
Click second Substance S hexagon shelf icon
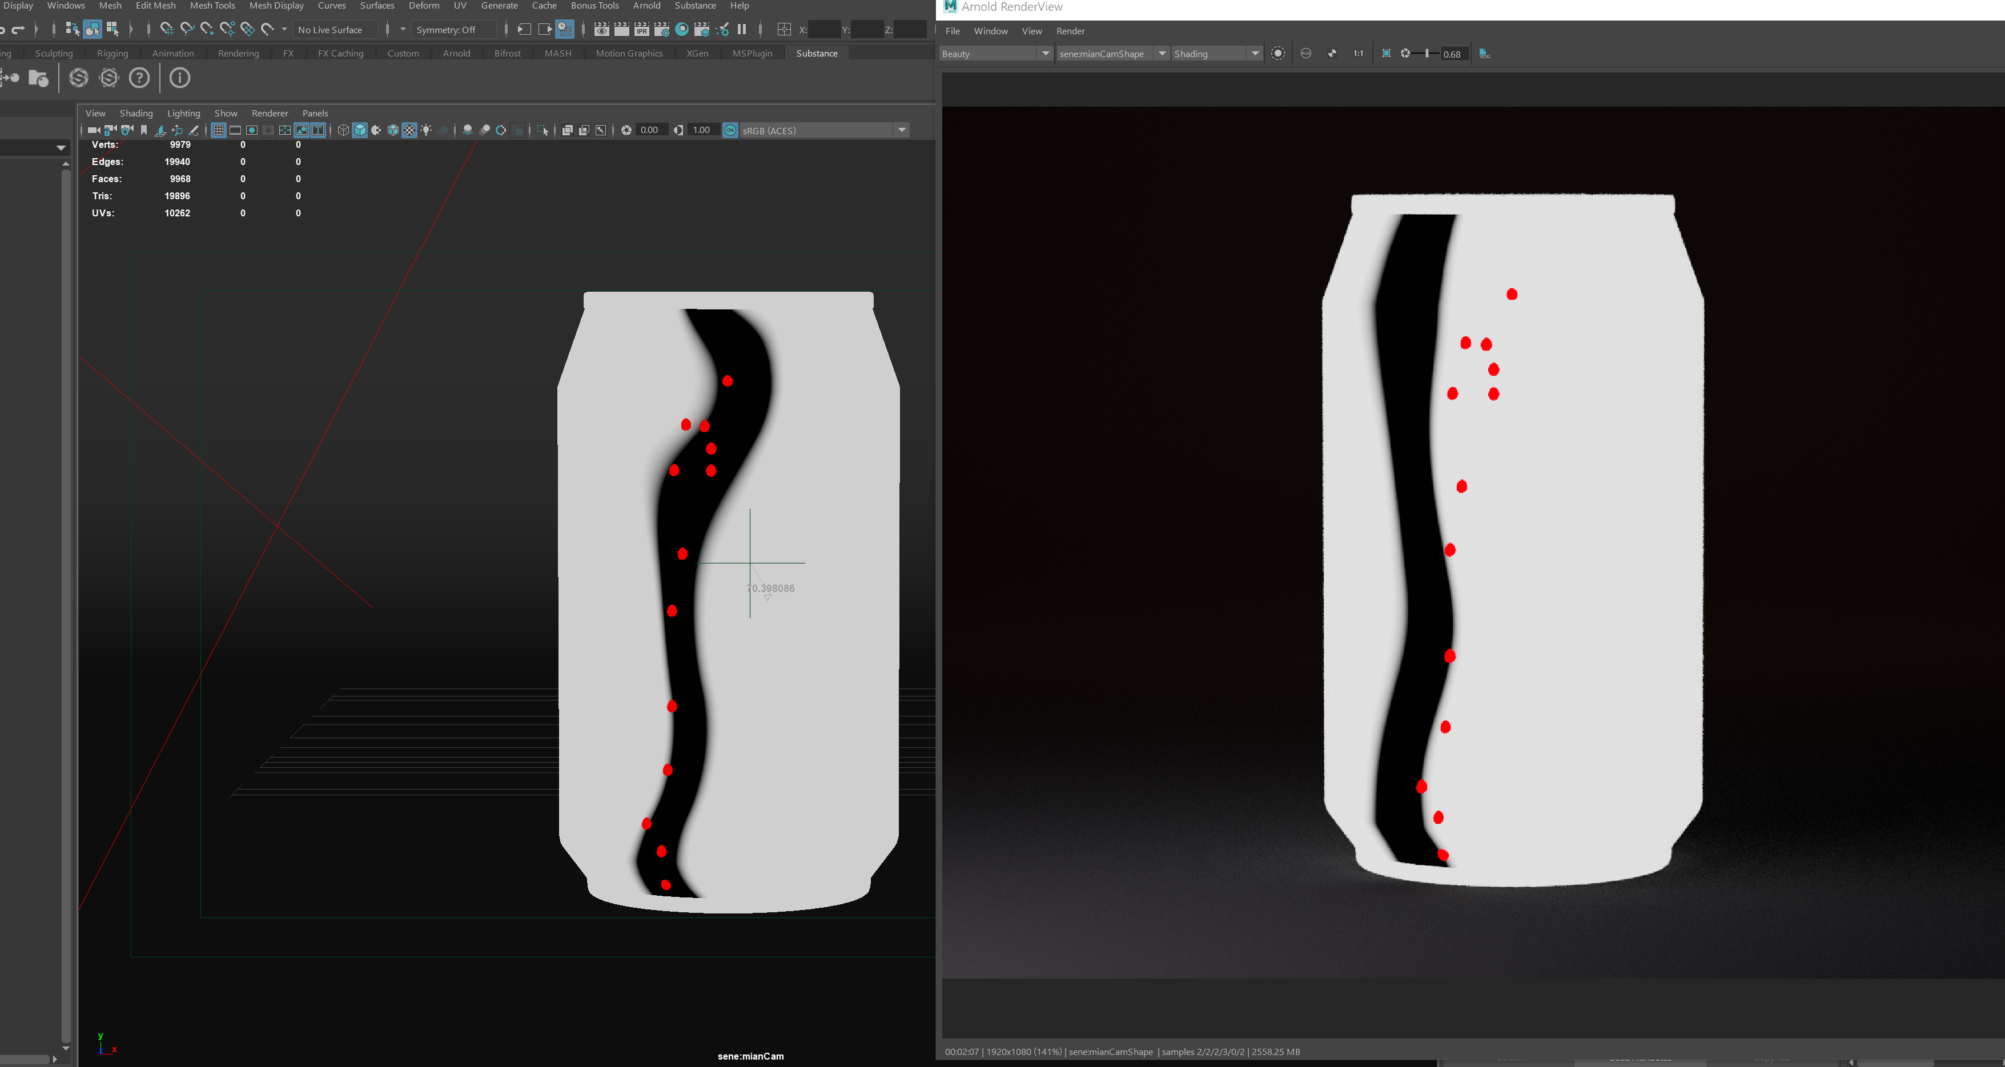click(x=109, y=78)
